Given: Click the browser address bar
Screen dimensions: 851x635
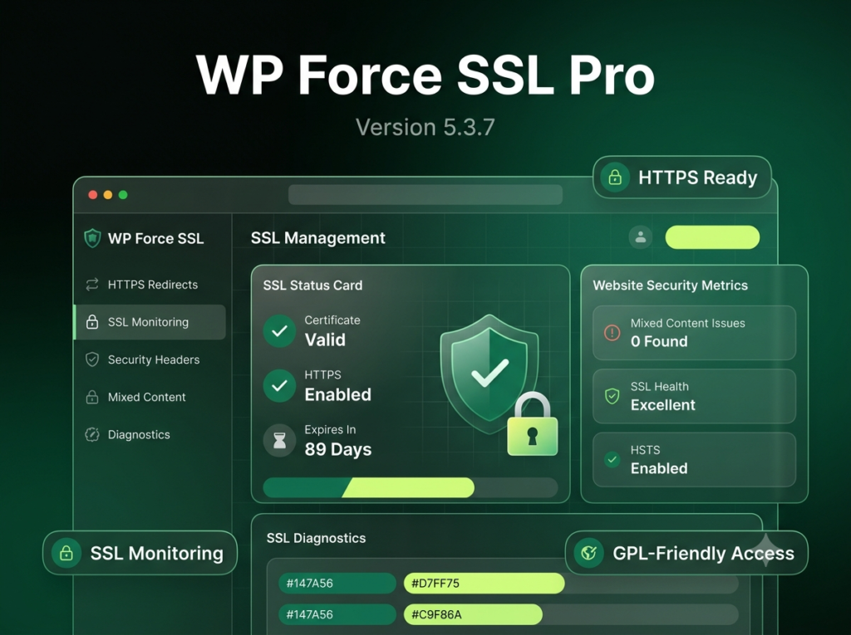Looking at the screenshot, I should pos(425,195).
